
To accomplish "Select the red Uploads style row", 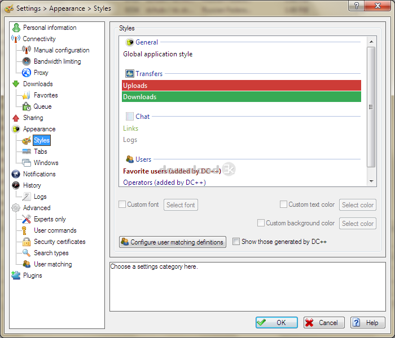I will pos(241,86).
